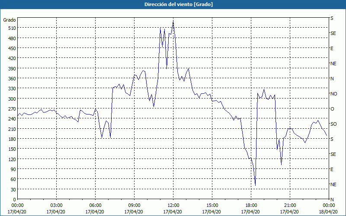This screenshot has width=346, height=216.
Task: Select the 09:00 time label
Action: click(134, 206)
